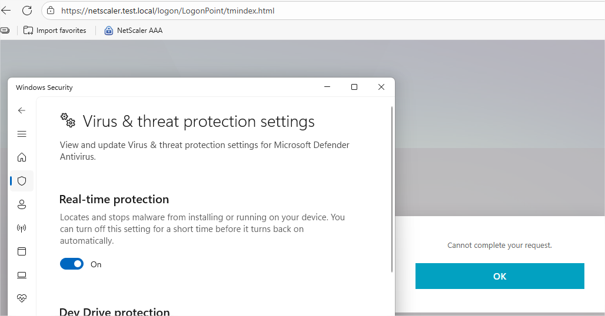Expand the hamburger navigation menu
This screenshot has width=605, height=316.
tap(22, 134)
